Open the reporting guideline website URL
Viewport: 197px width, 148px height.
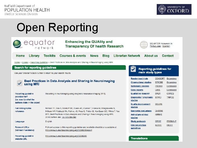(x=66, y=136)
